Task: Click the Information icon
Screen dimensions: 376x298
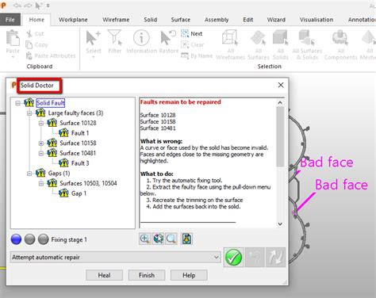Action: [141, 38]
